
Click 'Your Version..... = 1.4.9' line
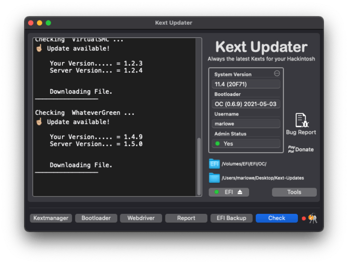[x=96, y=137]
